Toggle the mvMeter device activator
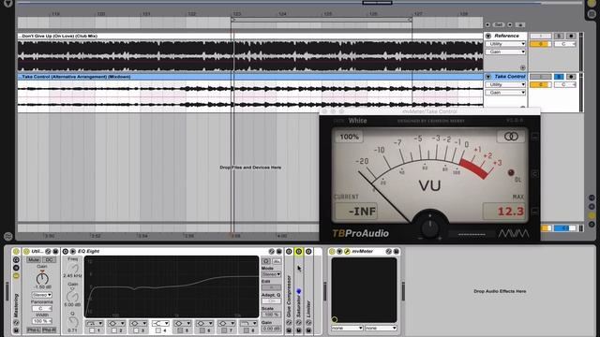The width and height of the screenshot is (600, 337). (x=332, y=252)
